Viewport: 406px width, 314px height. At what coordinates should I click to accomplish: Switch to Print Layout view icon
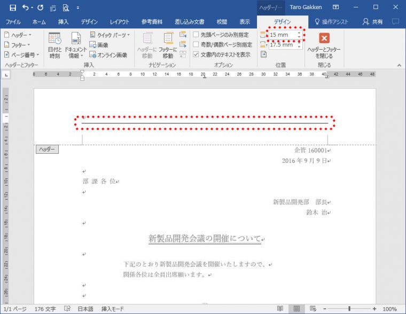[296, 309]
